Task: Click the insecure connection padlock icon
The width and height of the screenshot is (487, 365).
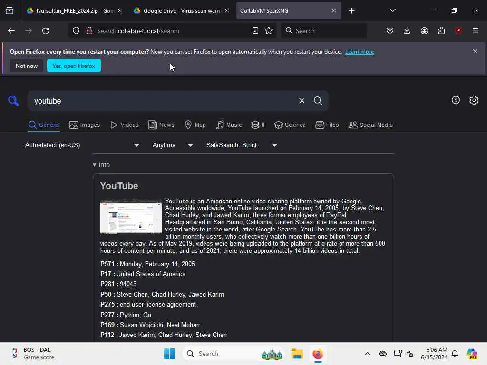Action: [89, 31]
